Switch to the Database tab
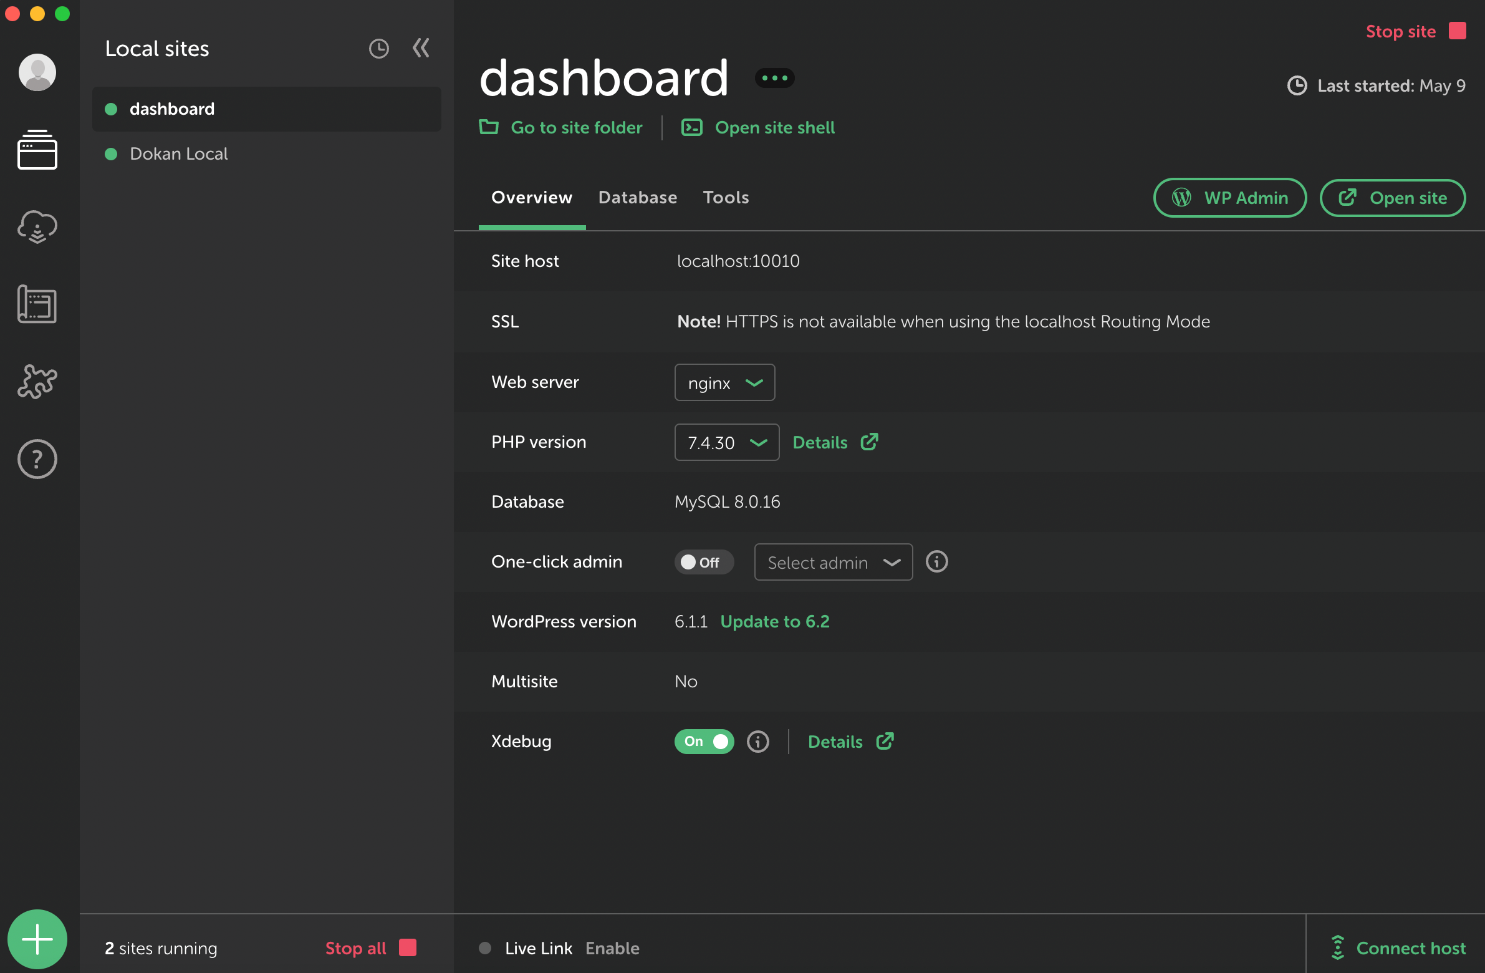The height and width of the screenshot is (973, 1485). (x=638, y=197)
